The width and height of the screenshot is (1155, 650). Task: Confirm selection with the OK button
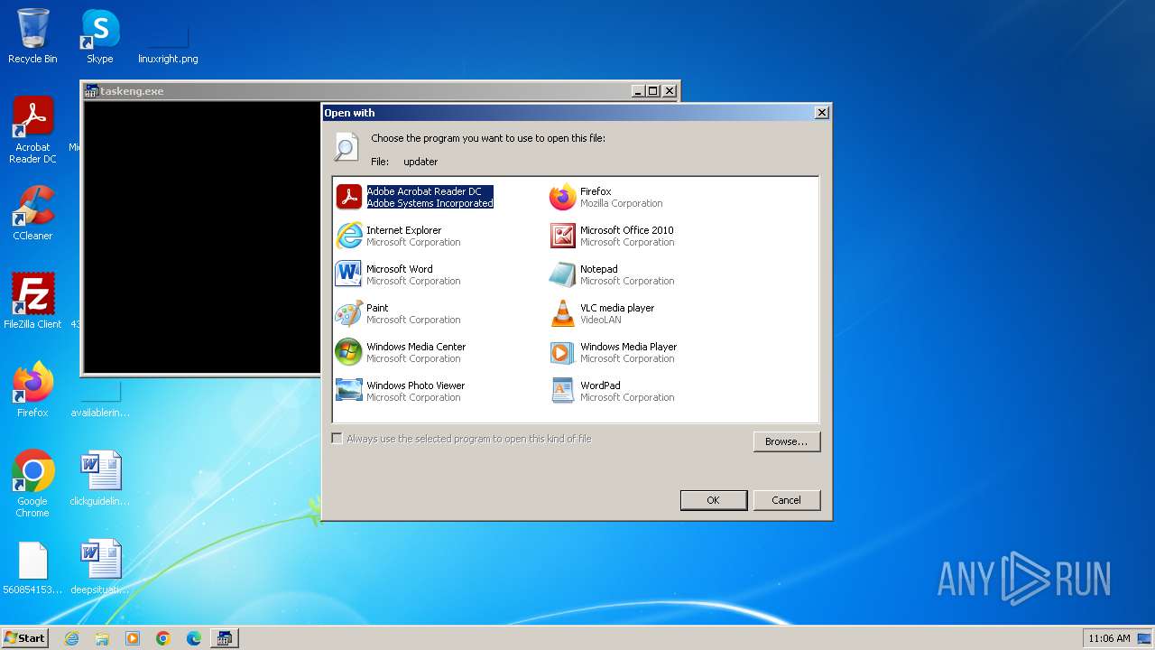(x=713, y=500)
